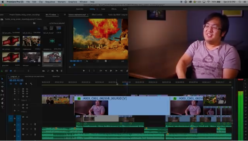This screenshot has height=141, width=248.
Task: Click Mark In bracket in Source monitor
Action: [x=89, y=70]
